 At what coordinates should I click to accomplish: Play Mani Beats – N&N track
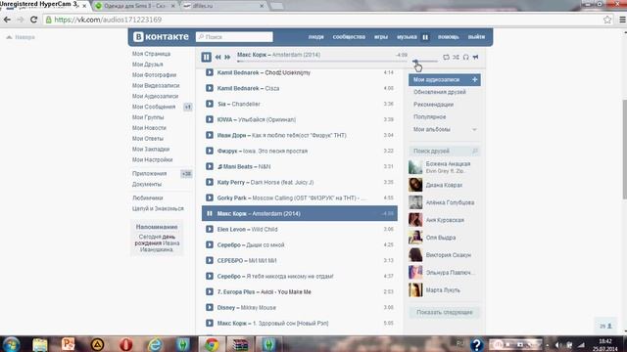click(x=209, y=166)
